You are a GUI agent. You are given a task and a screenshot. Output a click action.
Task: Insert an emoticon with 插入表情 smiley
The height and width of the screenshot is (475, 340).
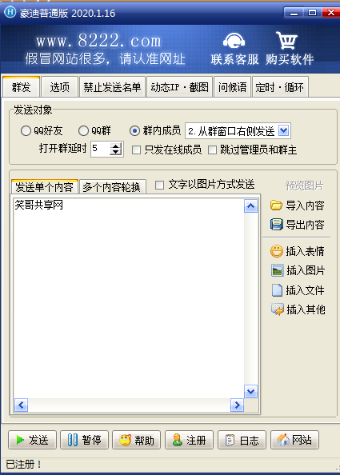[276, 251]
